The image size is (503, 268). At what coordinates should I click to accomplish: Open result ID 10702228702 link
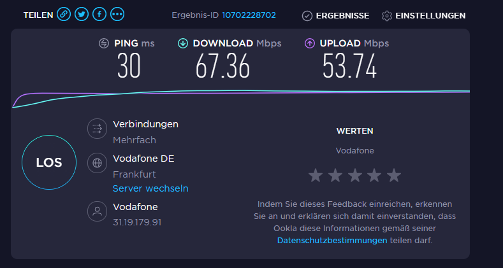pyautogui.click(x=249, y=15)
